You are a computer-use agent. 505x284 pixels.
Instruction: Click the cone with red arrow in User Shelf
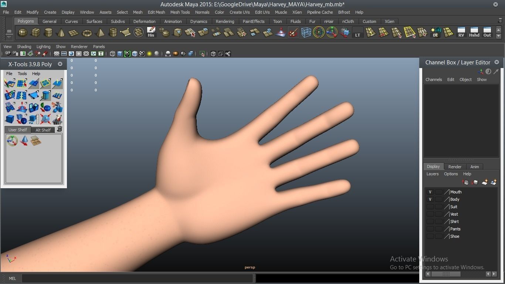[x=24, y=141]
